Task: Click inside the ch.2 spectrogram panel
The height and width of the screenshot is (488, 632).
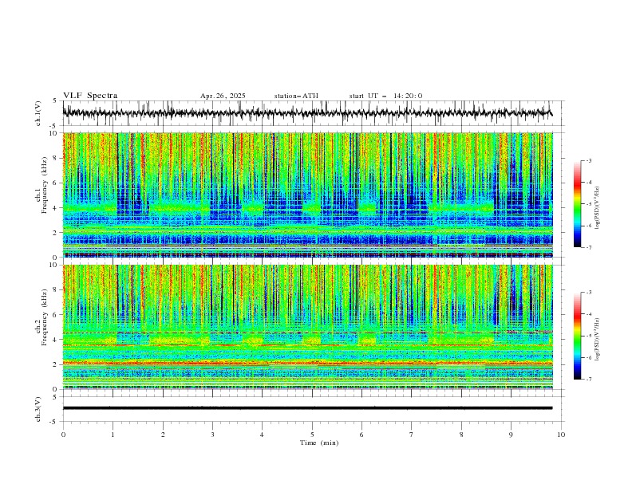Action: coord(307,327)
